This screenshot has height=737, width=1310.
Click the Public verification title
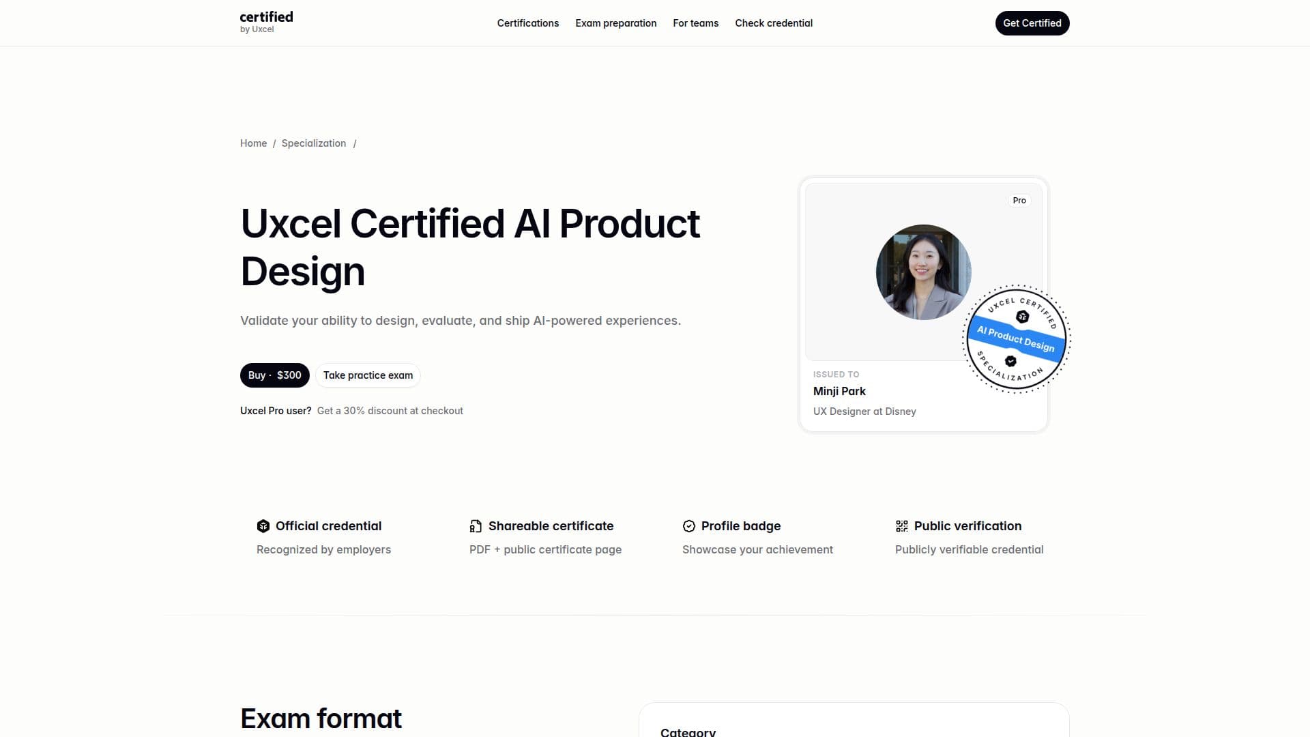(967, 526)
